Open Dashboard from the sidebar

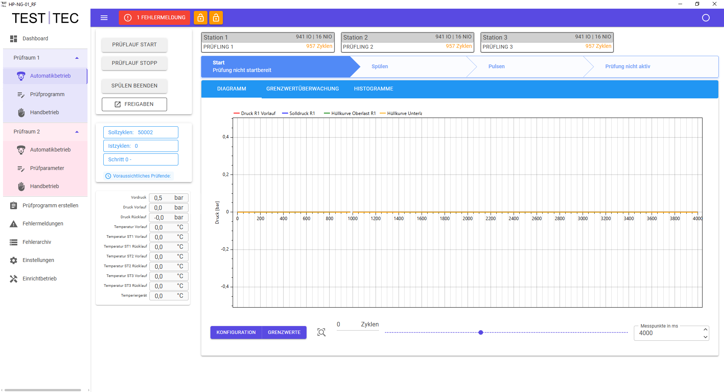click(35, 38)
